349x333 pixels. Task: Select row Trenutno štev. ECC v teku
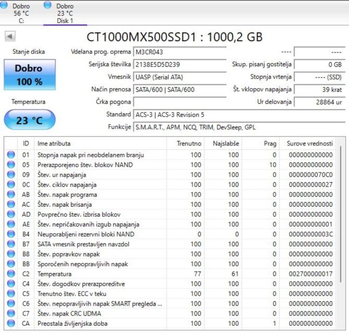(170, 293)
